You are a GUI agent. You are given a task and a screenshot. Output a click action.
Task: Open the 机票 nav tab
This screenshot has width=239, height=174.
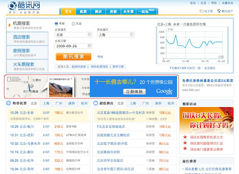[83, 11]
